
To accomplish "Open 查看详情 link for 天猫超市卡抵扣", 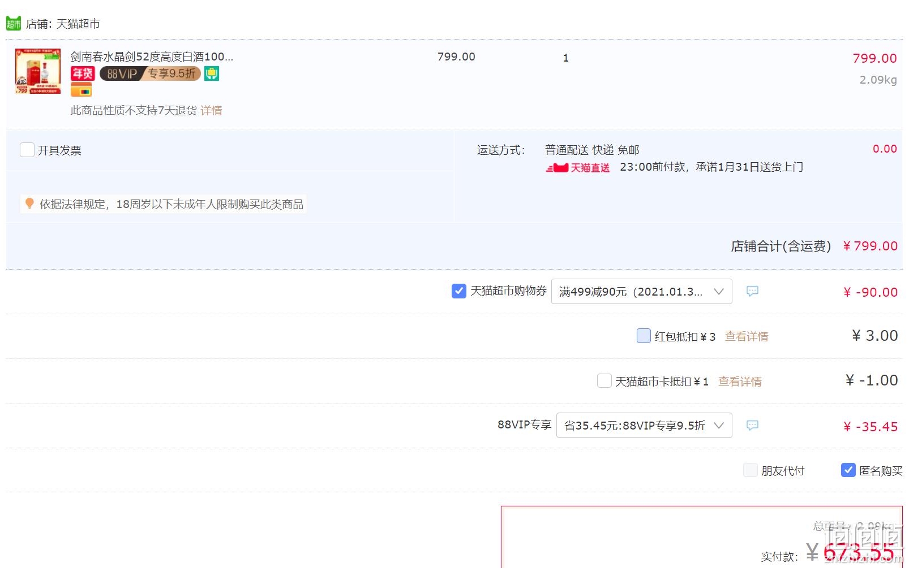I will coord(740,381).
